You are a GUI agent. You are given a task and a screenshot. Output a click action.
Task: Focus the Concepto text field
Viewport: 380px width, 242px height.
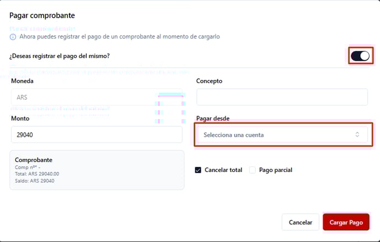(282, 97)
